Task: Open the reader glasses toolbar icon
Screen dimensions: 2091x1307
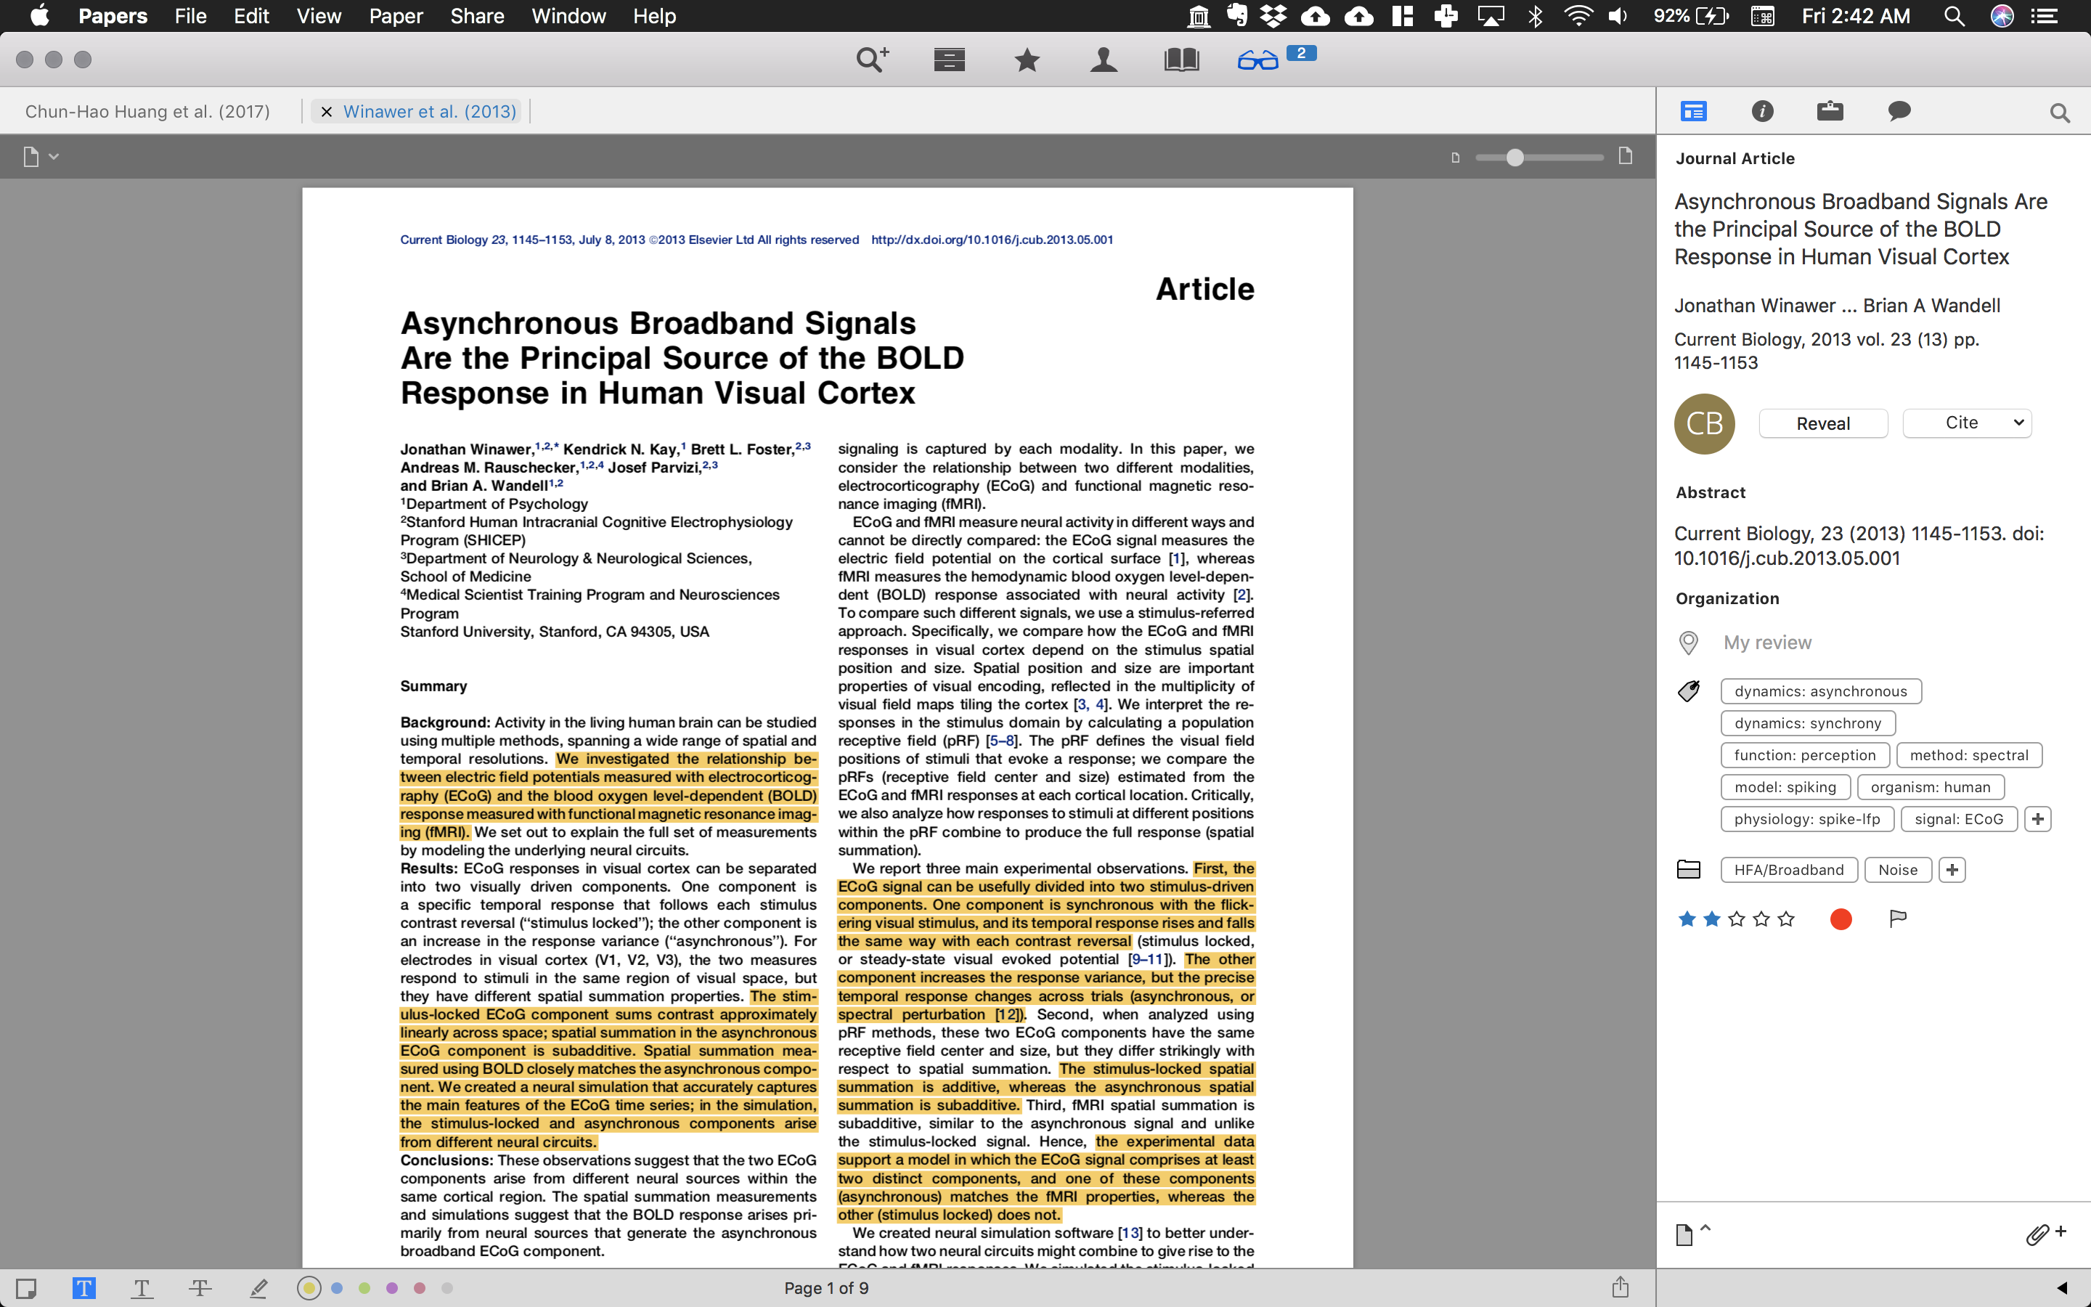Action: (x=1258, y=60)
